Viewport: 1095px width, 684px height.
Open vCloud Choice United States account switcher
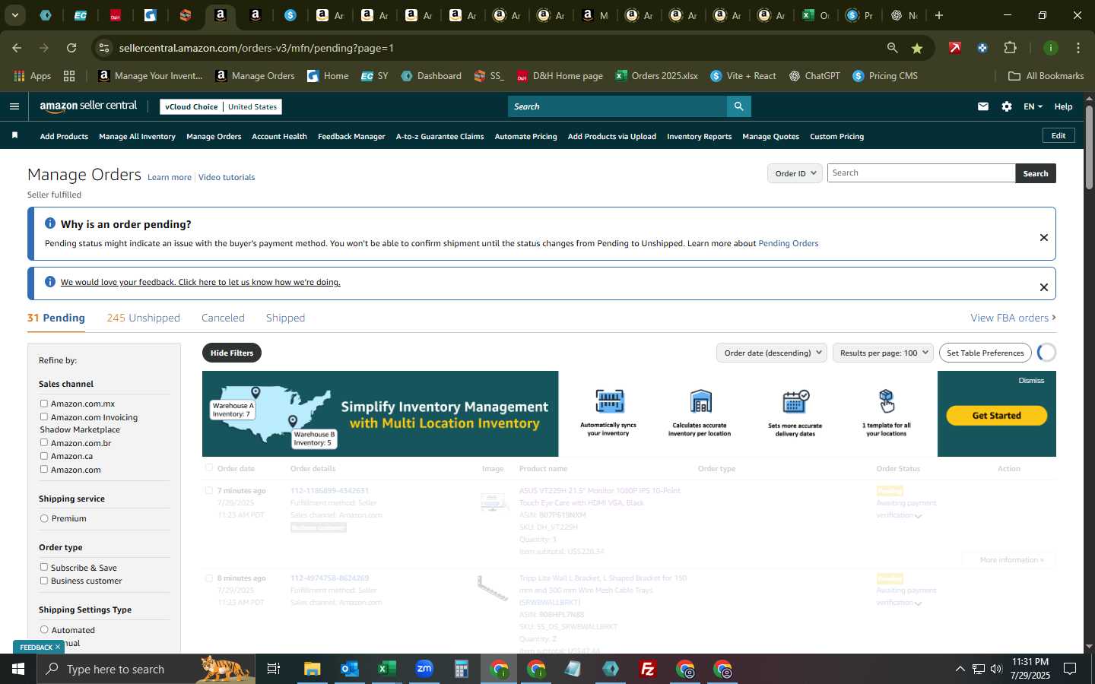(221, 106)
